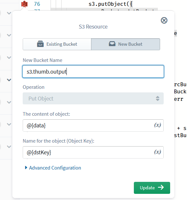Click the red S3 icon beside line 76
The width and height of the screenshot is (187, 200).
click(x=24, y=4)
